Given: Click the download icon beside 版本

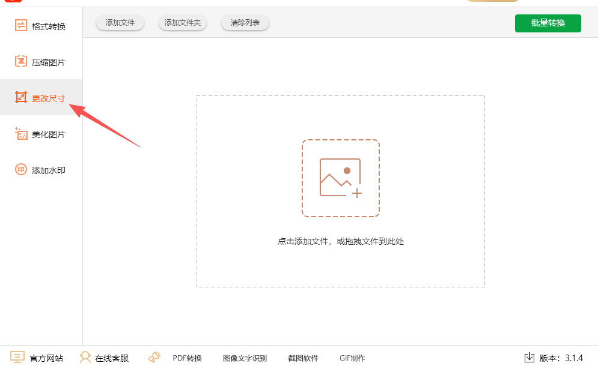Looking at the screenshot, I should tap(529, 357).
